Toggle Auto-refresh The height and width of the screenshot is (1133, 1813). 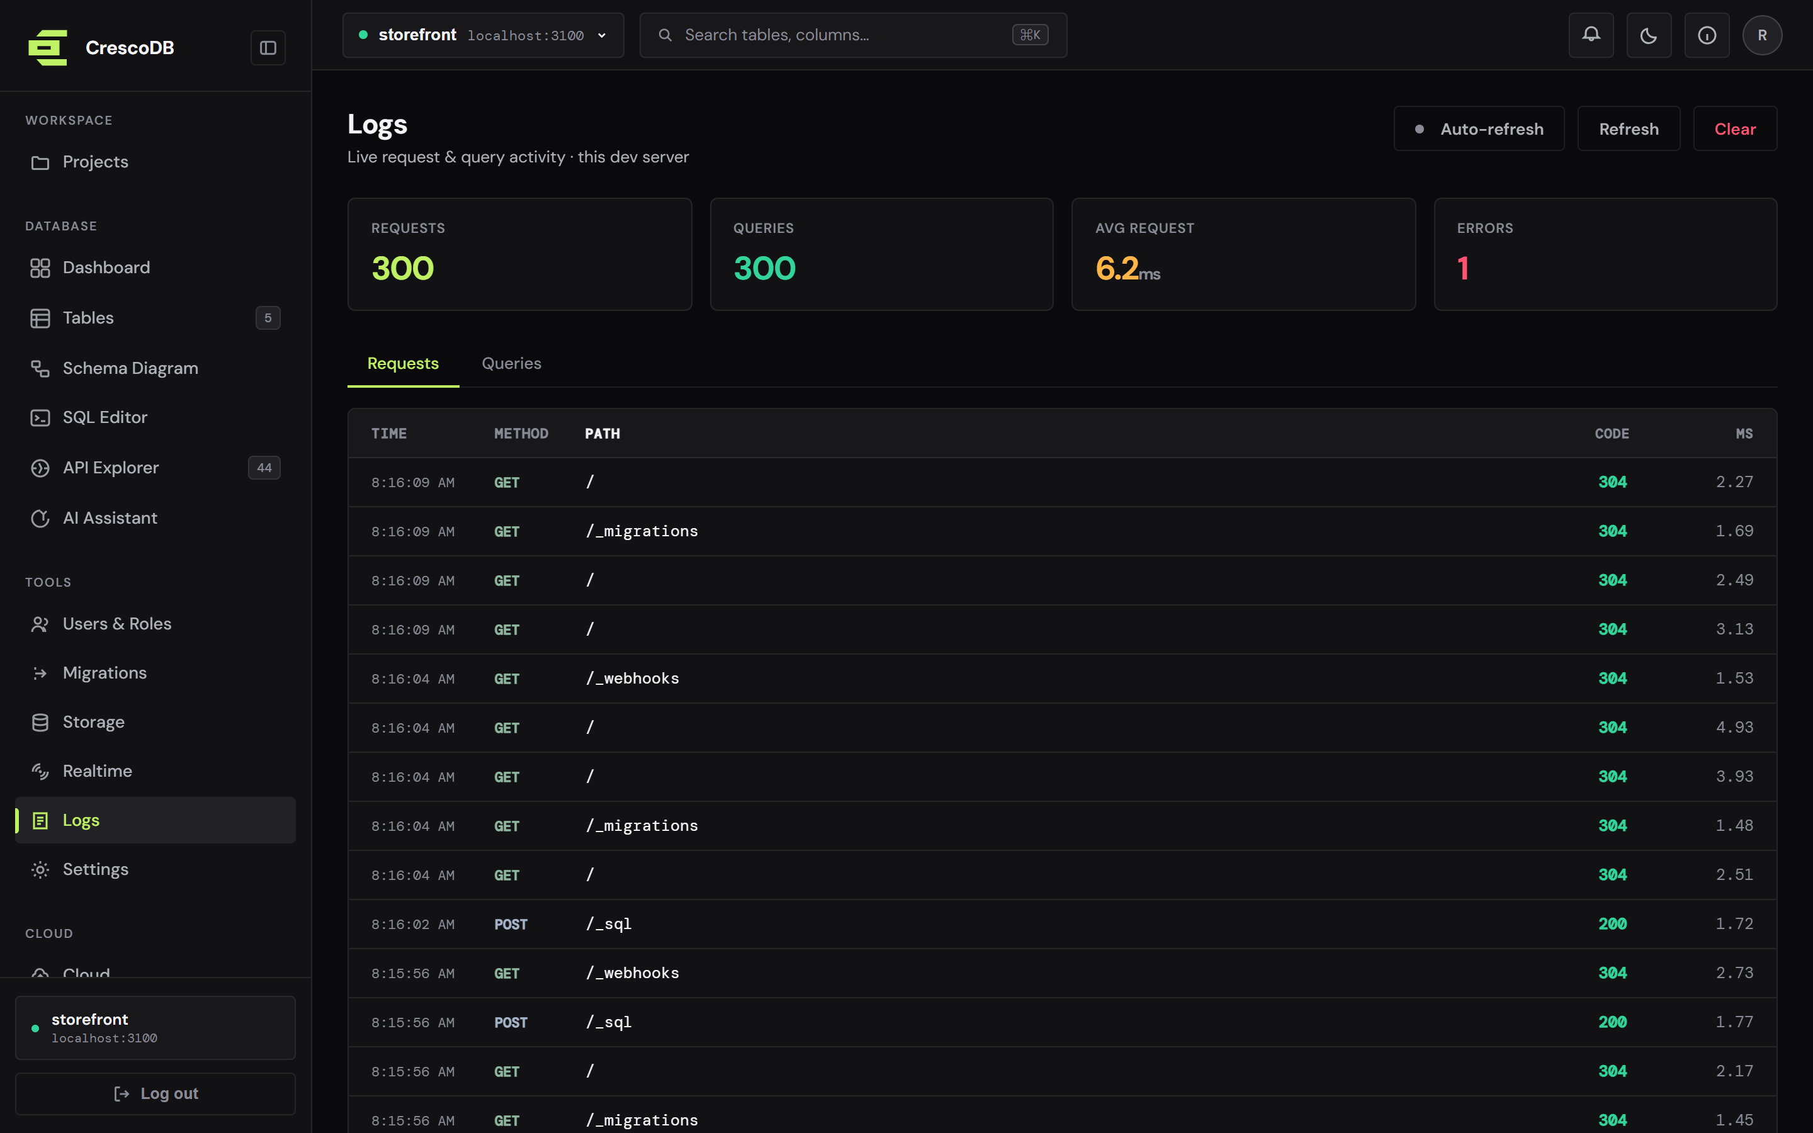pyautogui.click(x=1478, y=129)
